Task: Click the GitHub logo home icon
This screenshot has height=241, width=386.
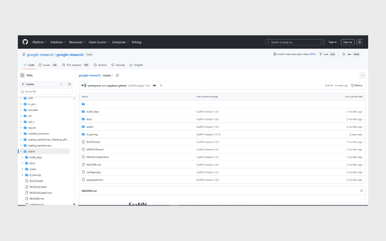Action: (25, 42)
